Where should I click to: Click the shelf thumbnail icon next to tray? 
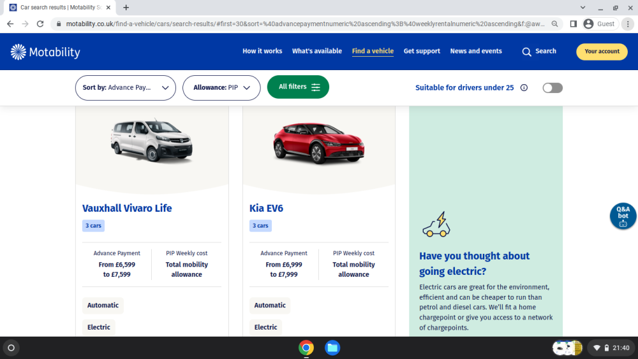tap(567, 348)
